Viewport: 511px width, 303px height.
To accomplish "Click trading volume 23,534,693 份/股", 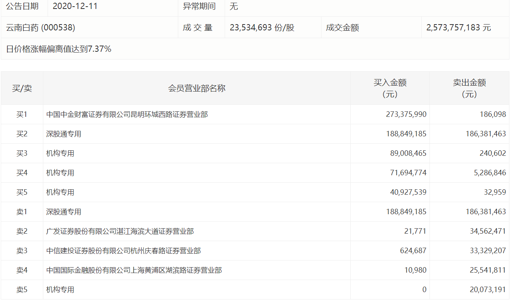I will [x=262, y=28].
